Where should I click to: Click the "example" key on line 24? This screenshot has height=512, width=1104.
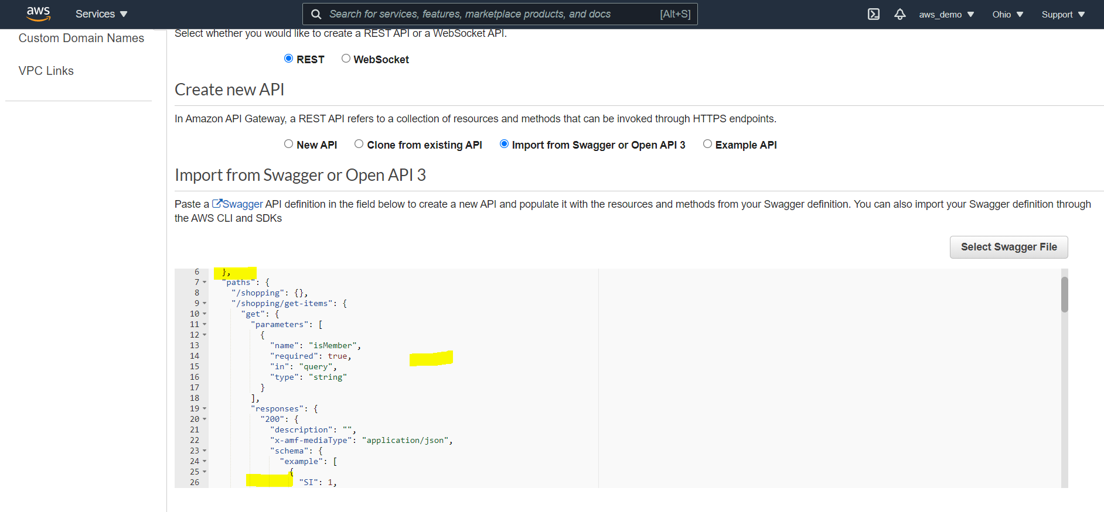pyautogui.click(x=301, y=461)
